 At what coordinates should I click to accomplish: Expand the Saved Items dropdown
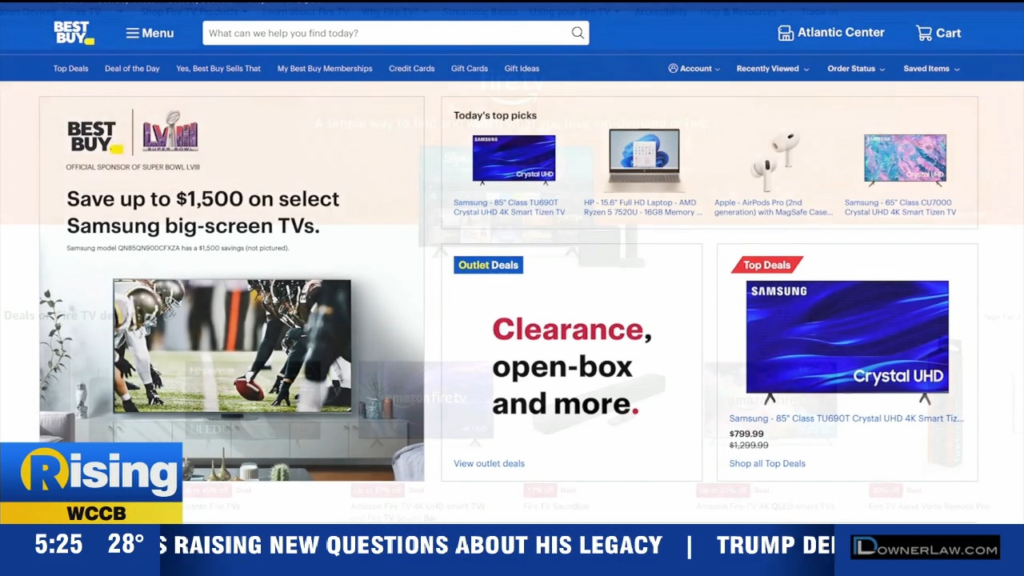point(930,69)
